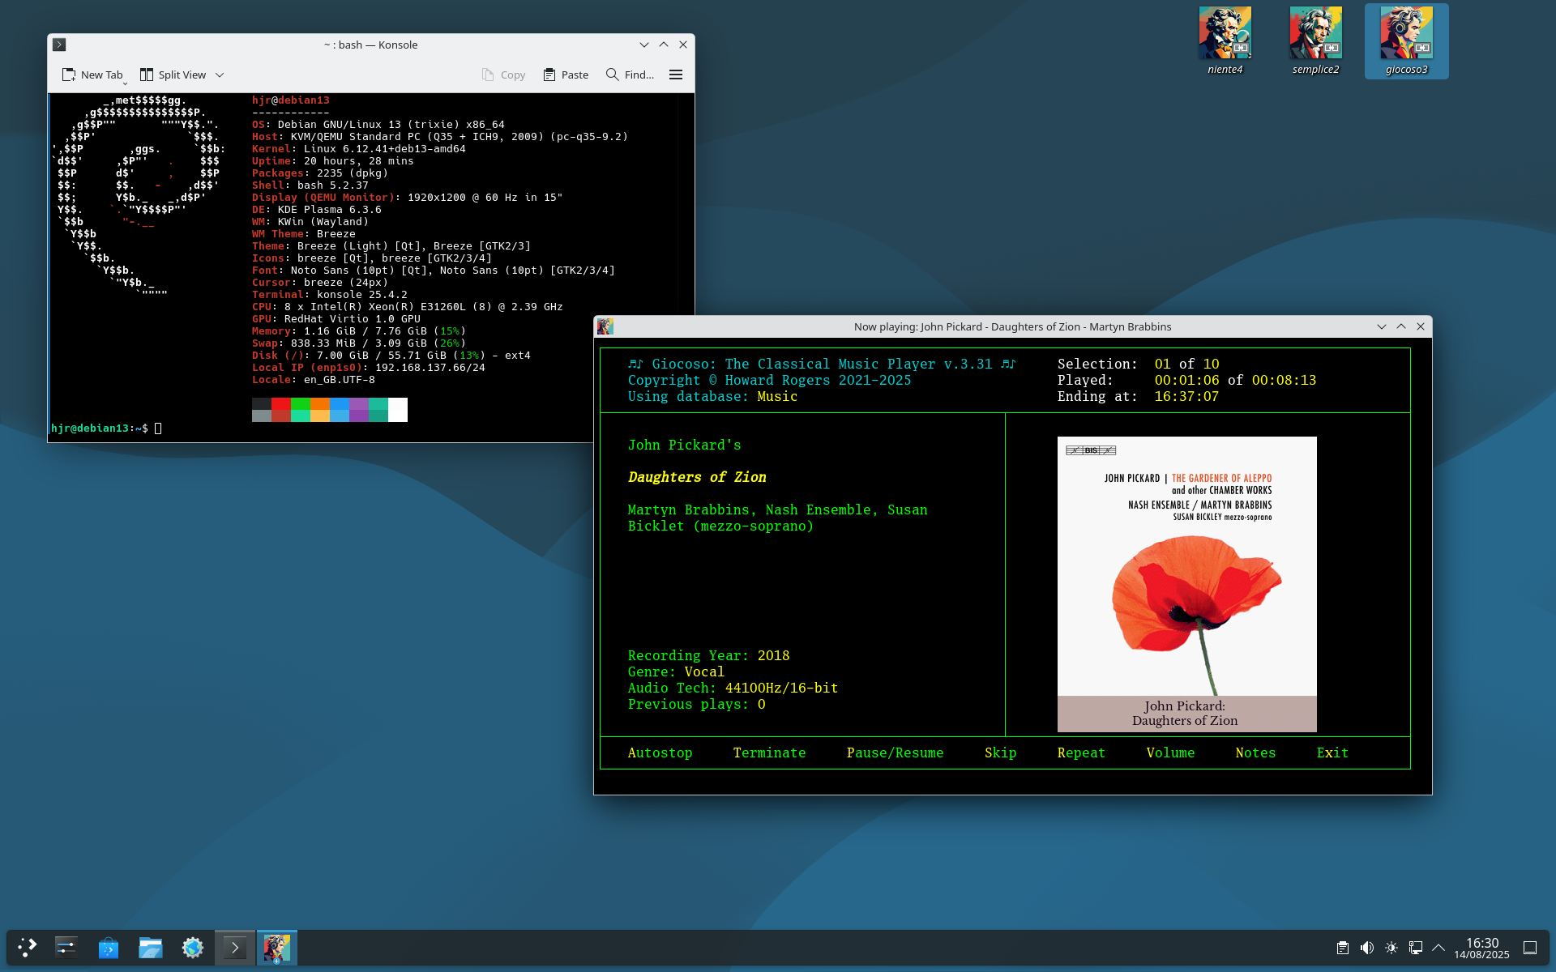Minimize the Konsole window
Screen dimensions: 1556x972
tap(644, 45)
